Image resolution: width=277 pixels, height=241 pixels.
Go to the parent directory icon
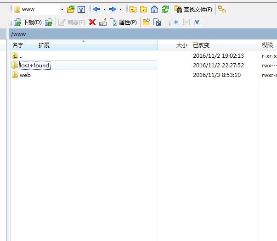133,9
